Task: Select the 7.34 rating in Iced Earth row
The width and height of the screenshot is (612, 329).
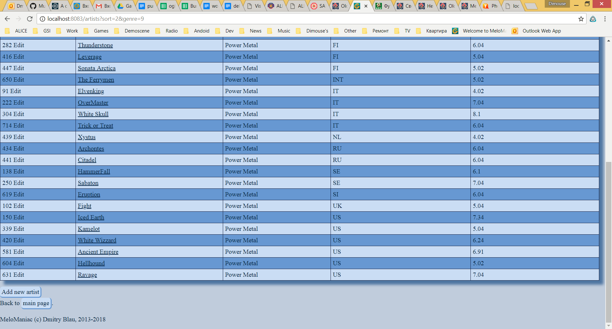Action: tap(478, 217)
